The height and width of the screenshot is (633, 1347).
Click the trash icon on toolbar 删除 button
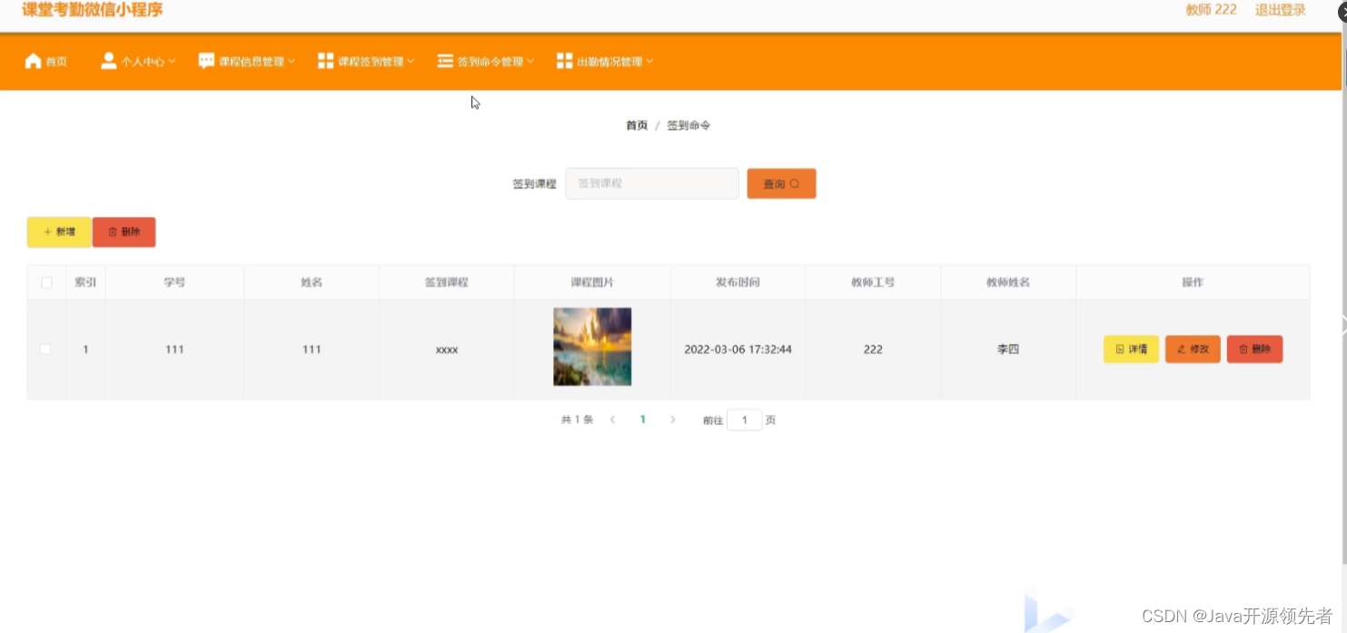111,232
